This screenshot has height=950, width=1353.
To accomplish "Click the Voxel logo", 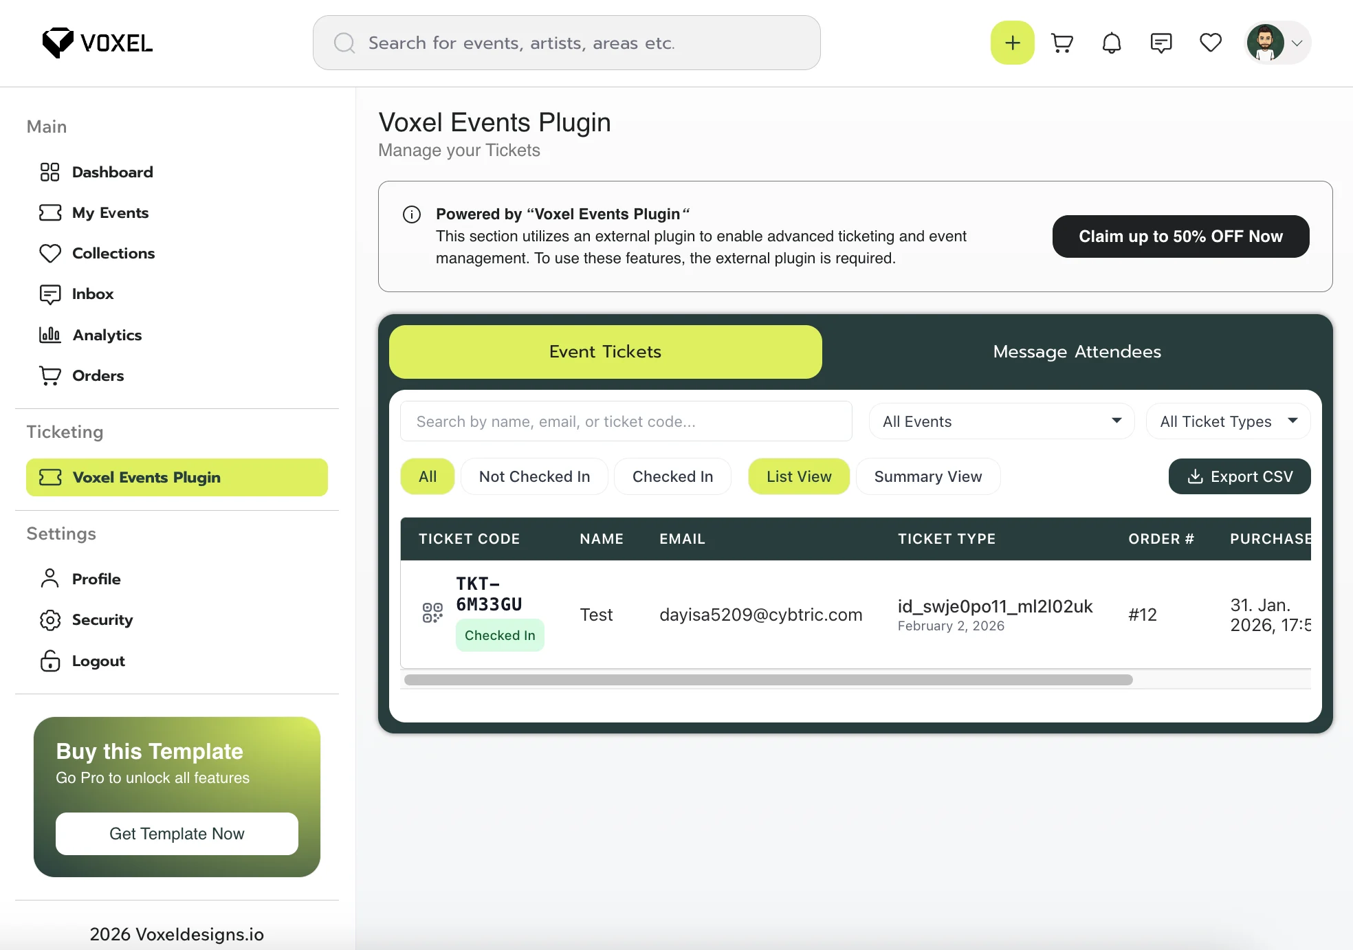I will coord(98,43).
